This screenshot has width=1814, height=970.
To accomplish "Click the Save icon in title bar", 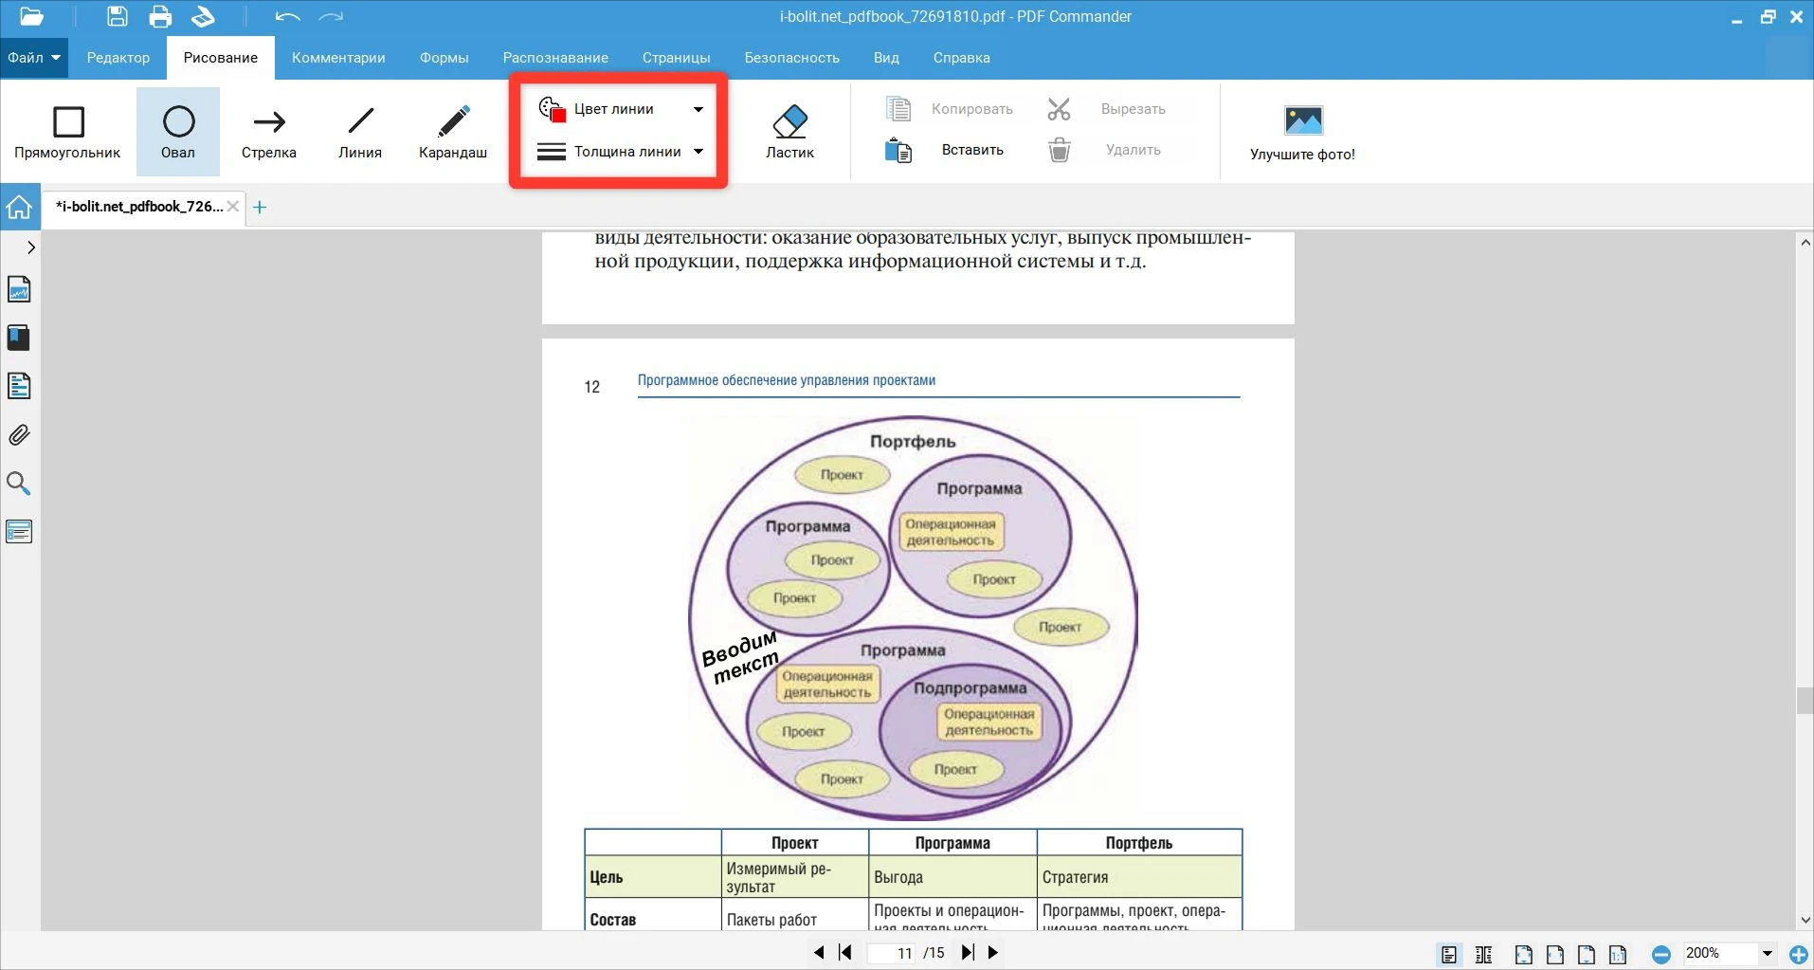I will click(x=117, y=16).
